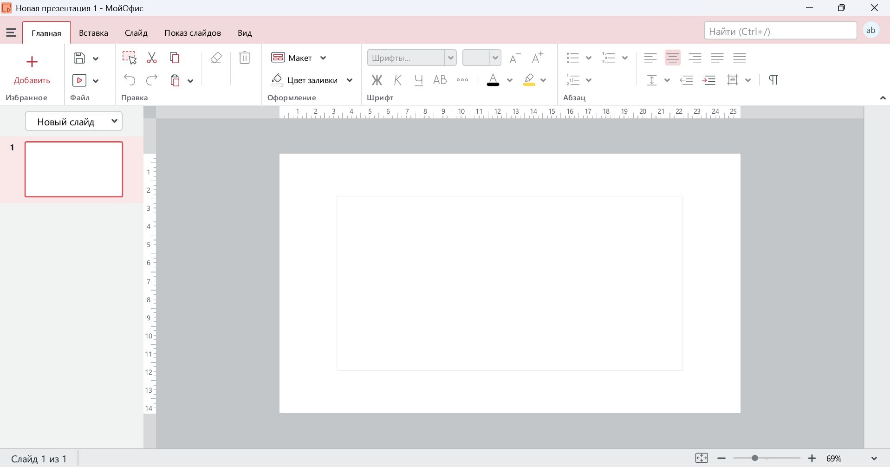Click the Добавить favorites button
Viewport: 890px width, 467px height.
(x=32, y=70)
